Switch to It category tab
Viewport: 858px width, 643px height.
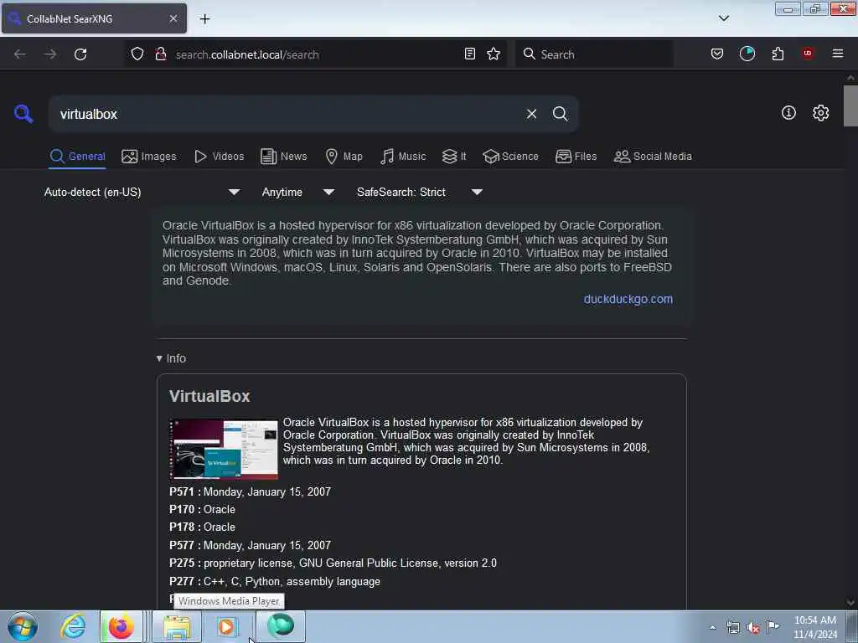pos(454,157)
